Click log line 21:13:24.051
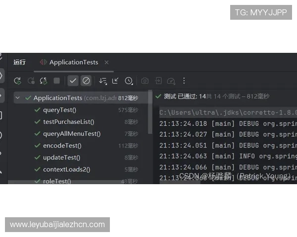 click(228, 145)
